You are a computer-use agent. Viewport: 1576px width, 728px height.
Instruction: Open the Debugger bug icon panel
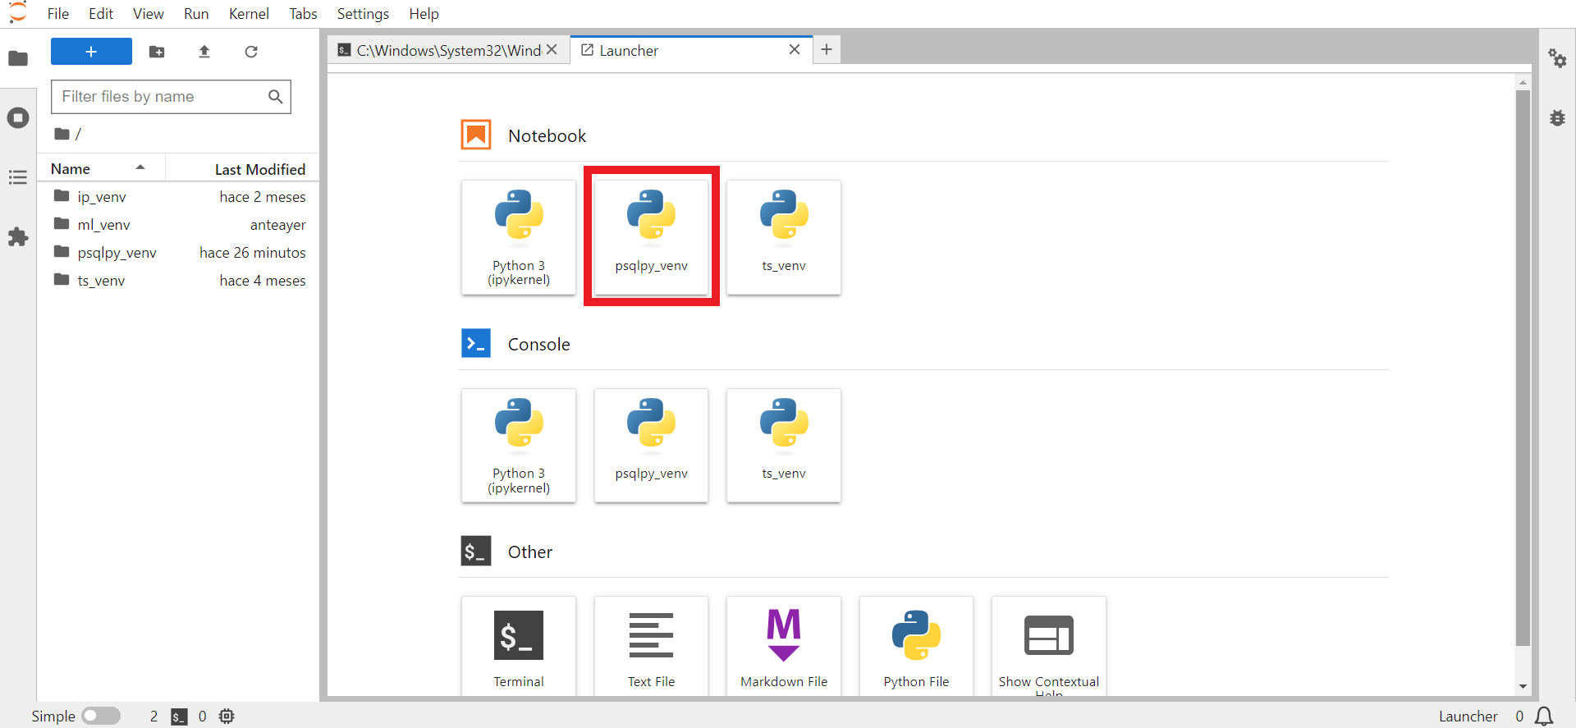pos(1557,118)
